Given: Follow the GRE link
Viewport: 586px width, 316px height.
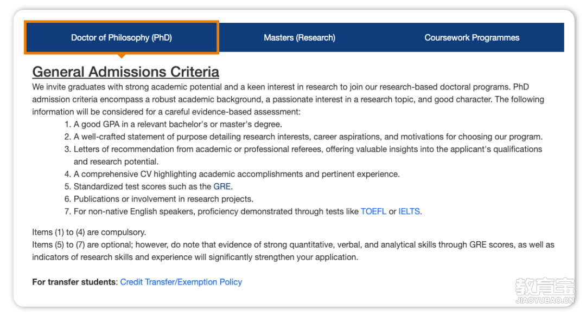Looking at the screenshot, I should click(222, 186).
